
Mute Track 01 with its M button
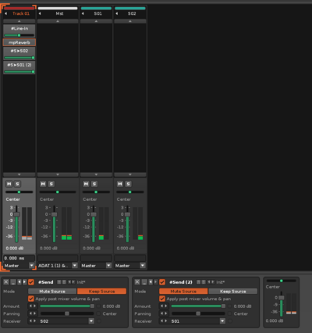coord(9,184)
